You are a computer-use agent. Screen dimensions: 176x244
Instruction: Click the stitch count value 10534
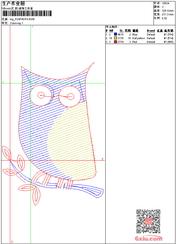click(165, 3)
